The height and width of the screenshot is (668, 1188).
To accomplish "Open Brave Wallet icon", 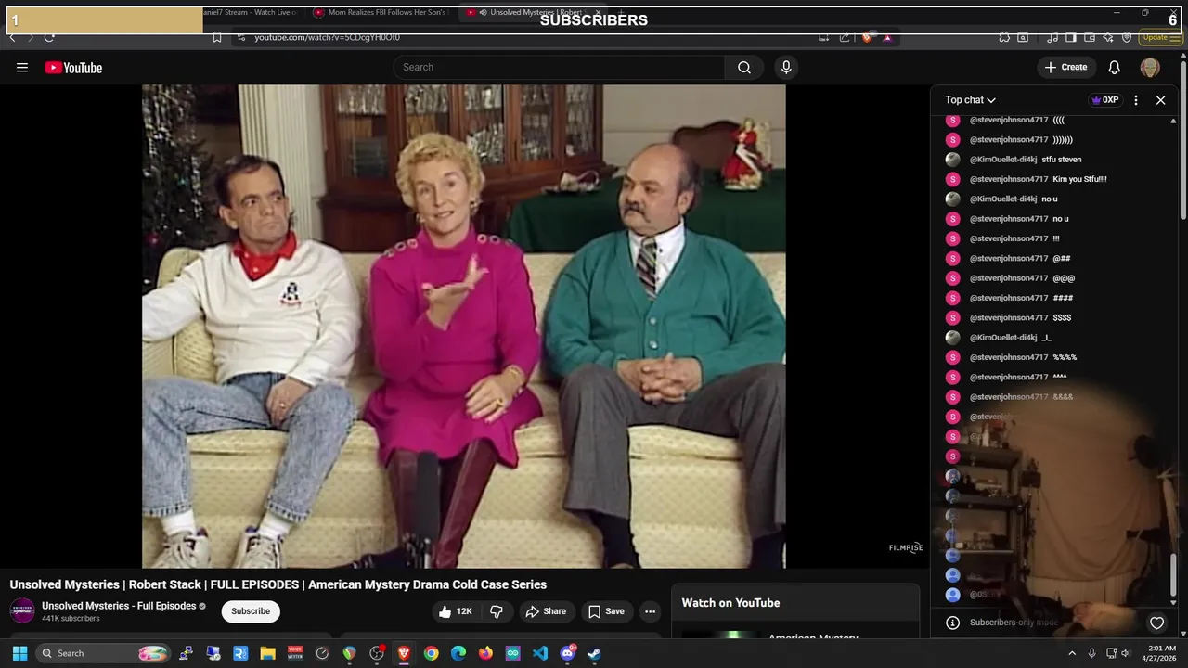I will (x=1090, y=37).
